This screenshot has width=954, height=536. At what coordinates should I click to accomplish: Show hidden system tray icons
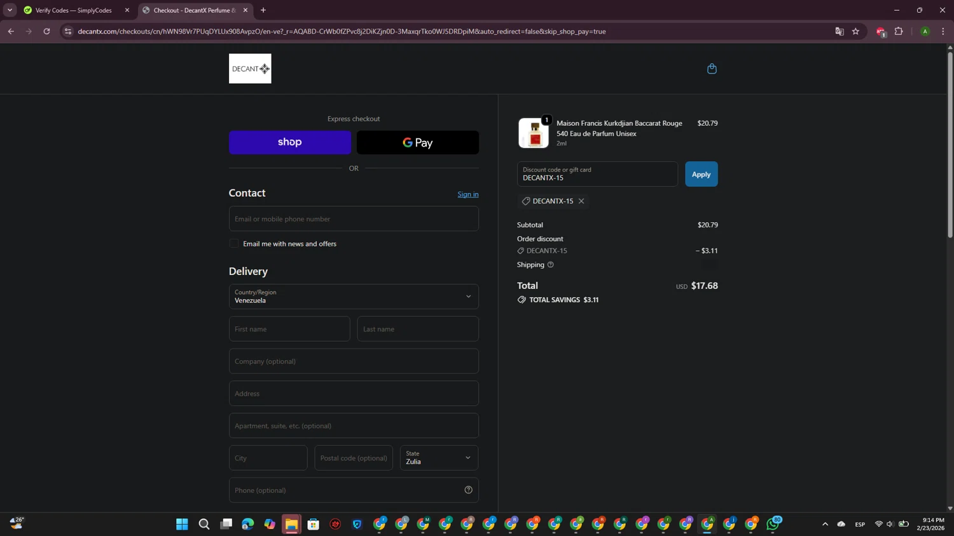(825, 524)
